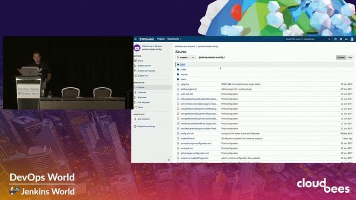Click jenkins-master-config path root
The height and width of the screenshot is (200, 356).
[x=211, y=58]
